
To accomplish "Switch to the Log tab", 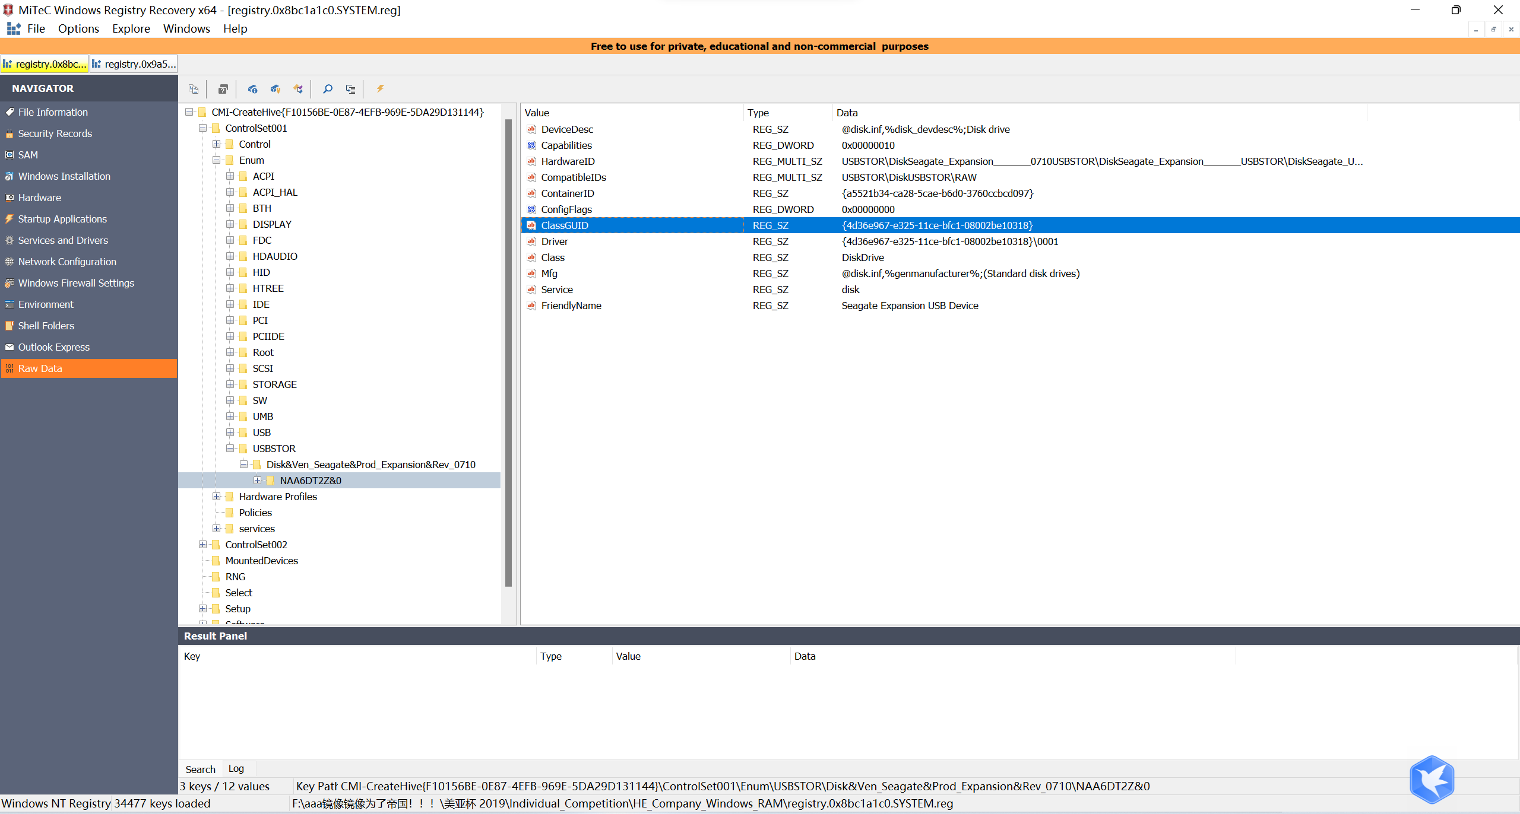I will [236, 769].
